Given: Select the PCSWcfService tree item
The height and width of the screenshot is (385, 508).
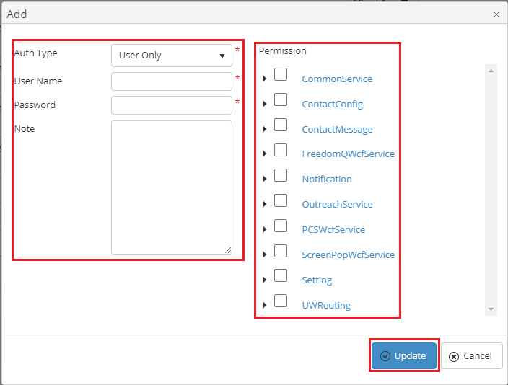Looking at the screenshot, I should pyautogui.click(x=333, y=229).
